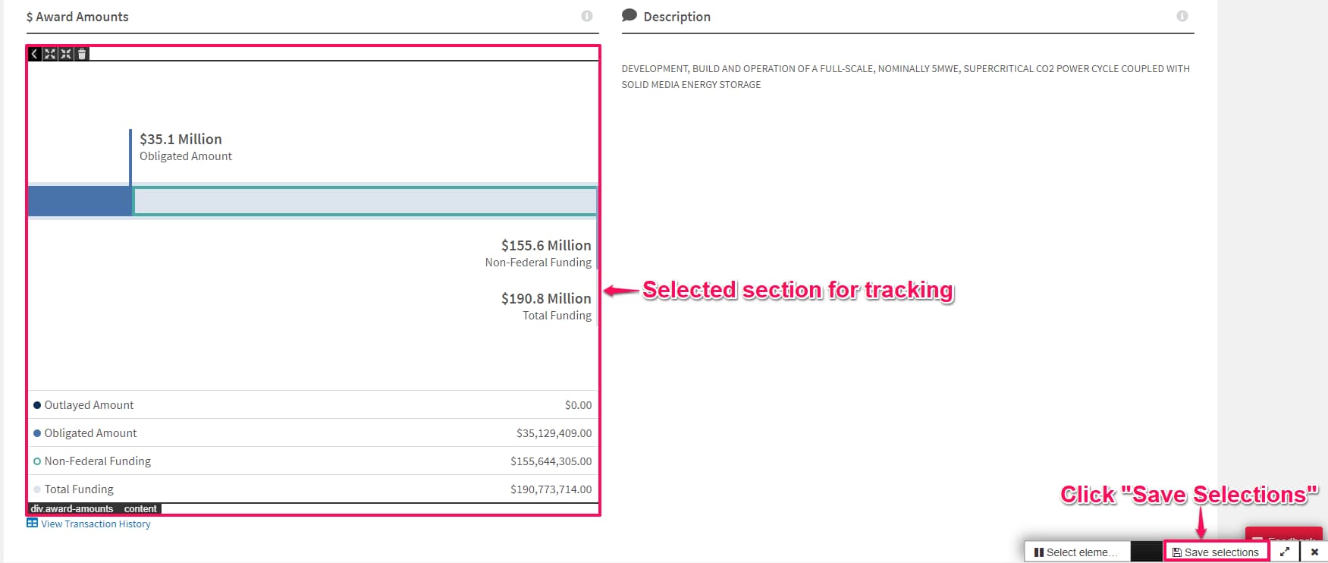
Task: Click the transaction history table icon
Action: click(x=31, y=523)
